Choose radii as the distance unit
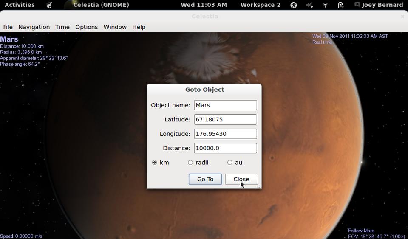408x239 pixels. pos(190,163)
